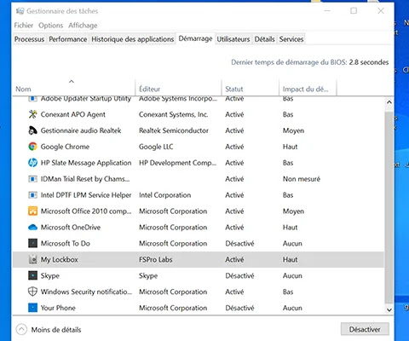The width and height of the screenshot is (409, 341).
Task: Select the Microsoft OneDrive entry
Action: [71, 228]
